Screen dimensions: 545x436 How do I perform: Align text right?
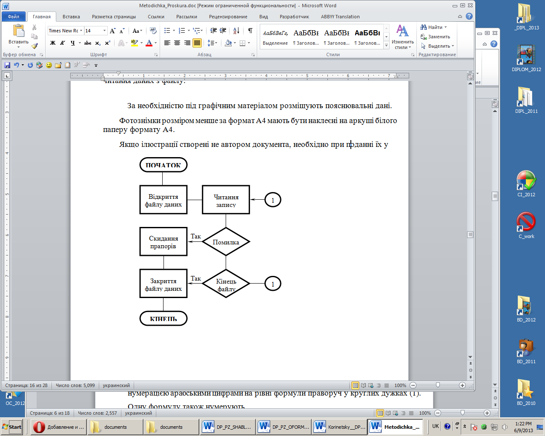point(187,43)
